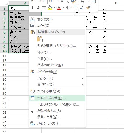This screenshot has width=124, height=133.
Task: Click cell containing 現金過不足
Action: (x=19, y=46)
